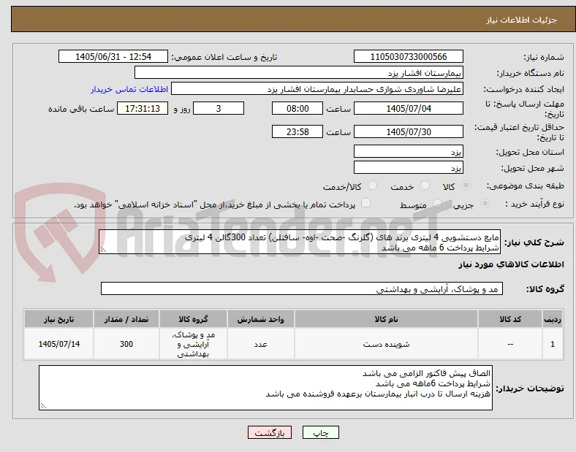The height and width of the screenshot is (452, 576).
Task: Toggle the اسناد خزانه اسلامی payment checkbox
Action: click(x=366, y=203)
